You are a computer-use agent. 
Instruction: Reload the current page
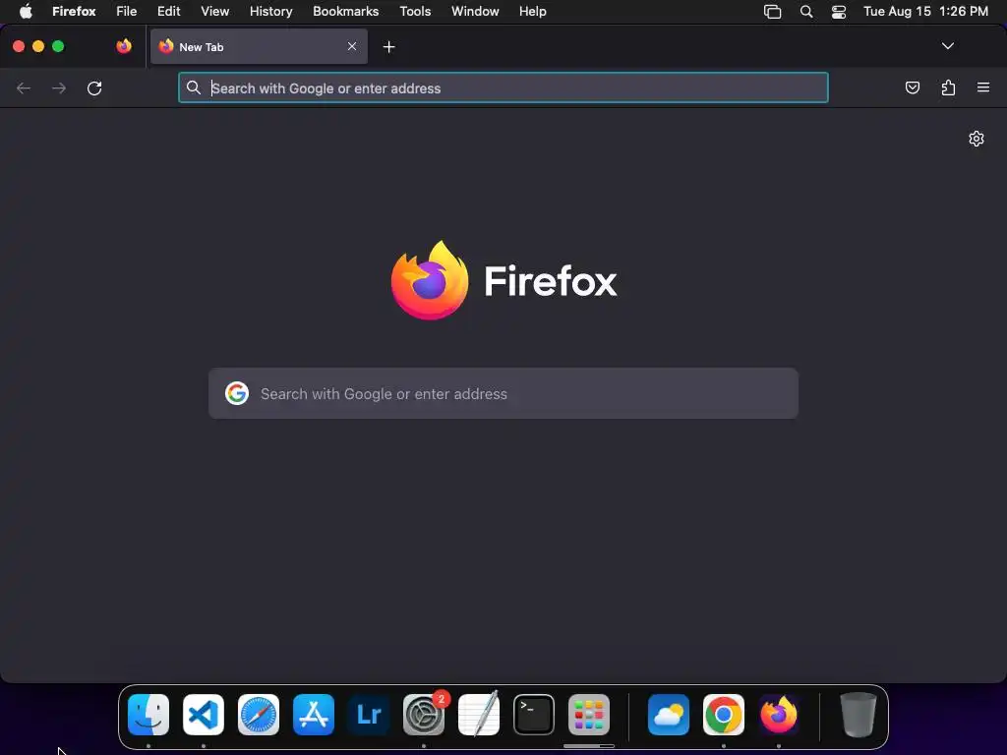tap(94, 87)
